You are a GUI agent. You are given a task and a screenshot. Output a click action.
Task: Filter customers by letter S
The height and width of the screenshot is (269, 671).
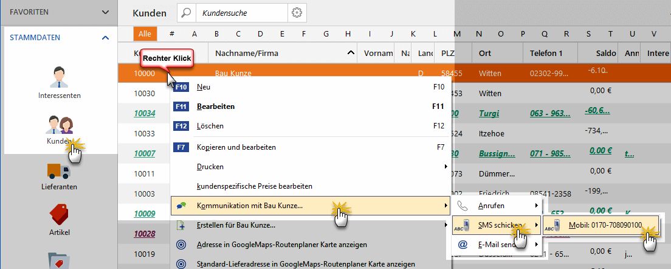click(x=588, y=34)
